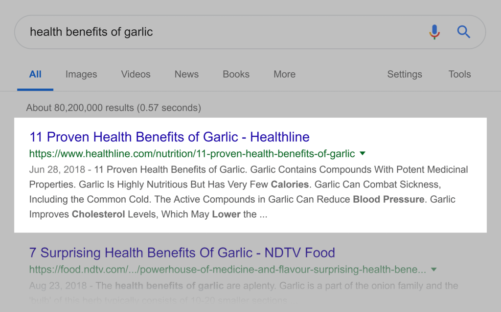Open the News search section

(186, 74)
